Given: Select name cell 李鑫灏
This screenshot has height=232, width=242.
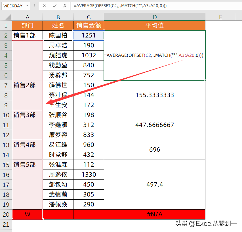Looking at the screenshot, I should (x=58, y=125).
